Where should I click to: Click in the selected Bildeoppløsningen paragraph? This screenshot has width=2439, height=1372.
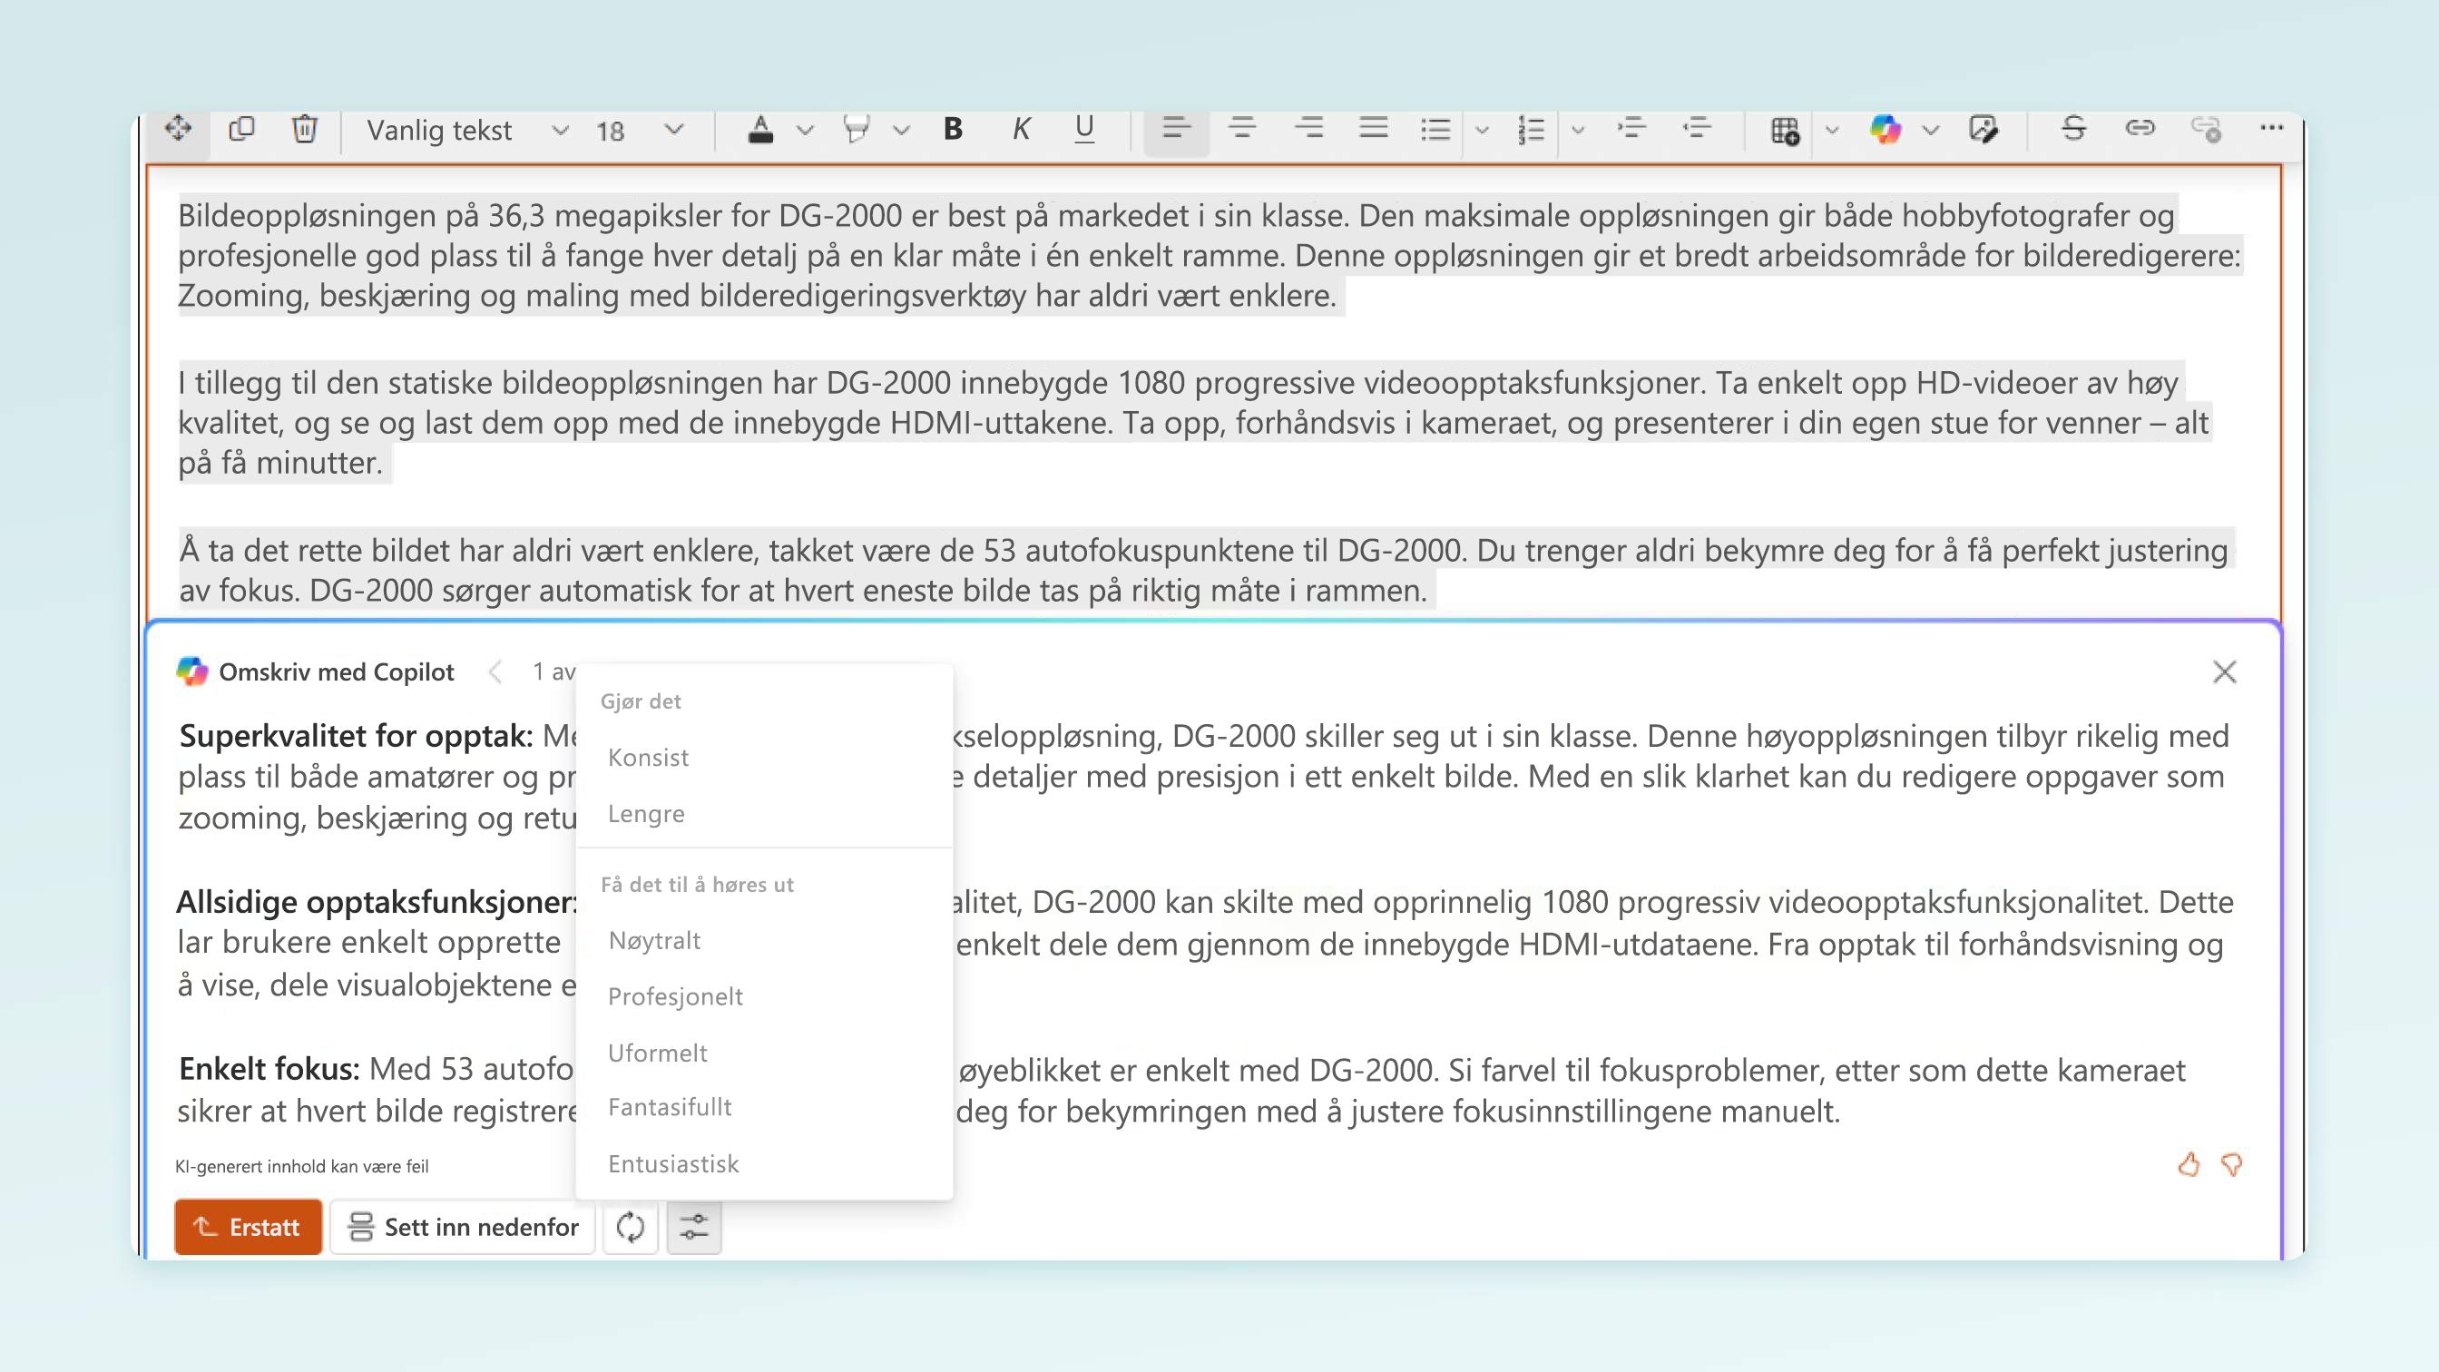point(1210,255)
